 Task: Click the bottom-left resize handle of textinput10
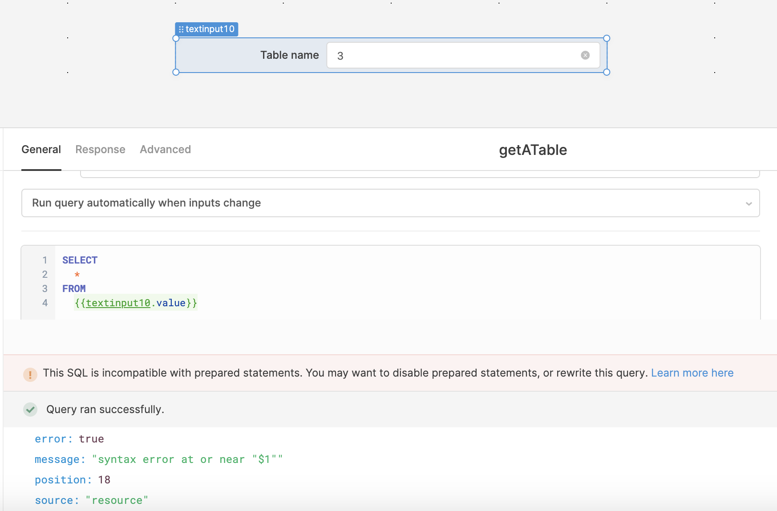[176, 72]
